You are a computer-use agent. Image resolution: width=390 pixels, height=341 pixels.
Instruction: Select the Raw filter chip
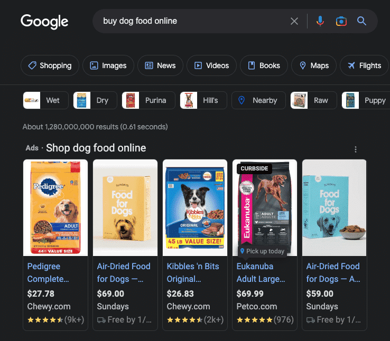(x=314, y=100)
